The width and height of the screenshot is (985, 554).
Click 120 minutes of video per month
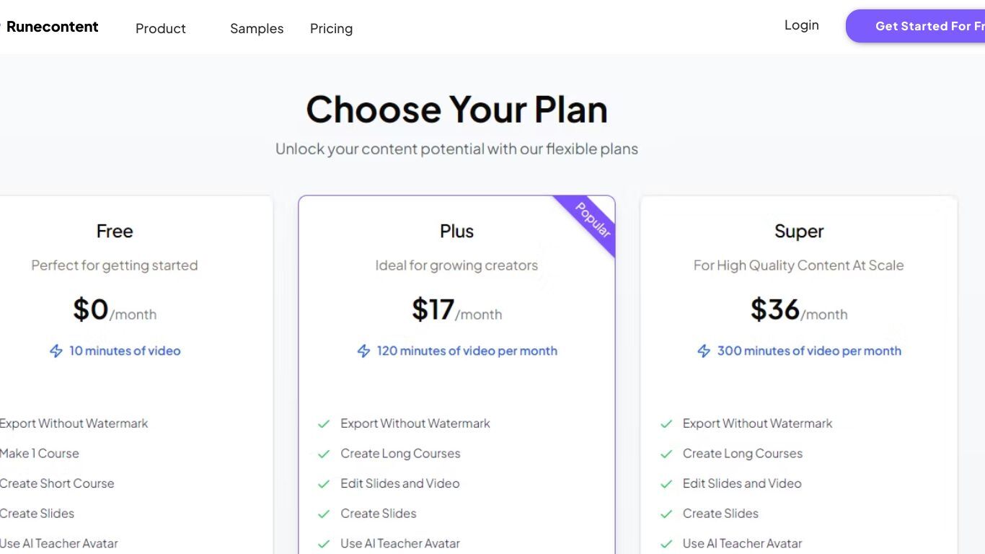(467, 351)
